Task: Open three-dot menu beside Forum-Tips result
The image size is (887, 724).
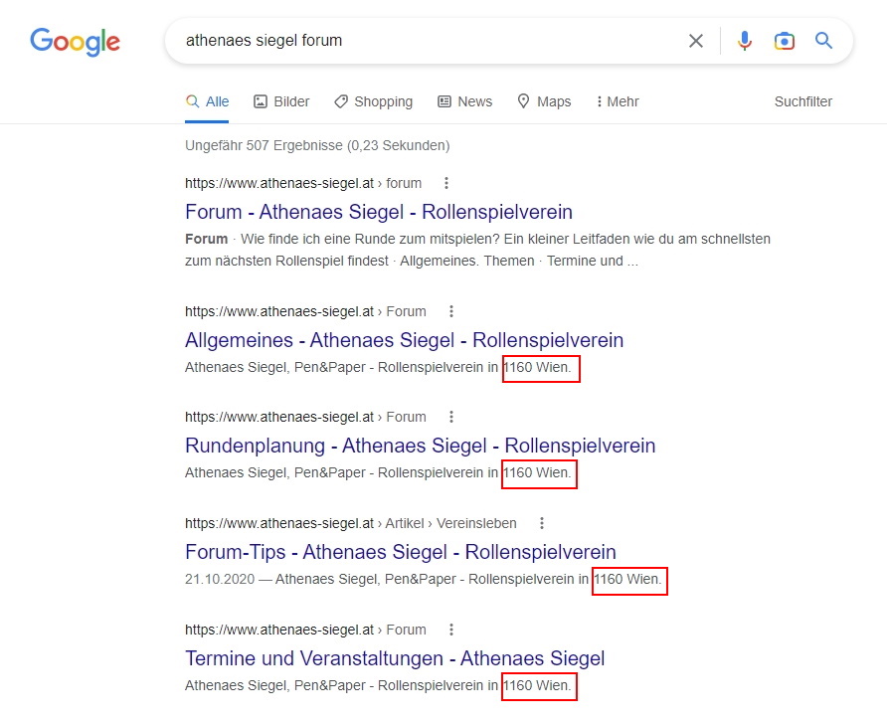Action: [x=542, y=523]
